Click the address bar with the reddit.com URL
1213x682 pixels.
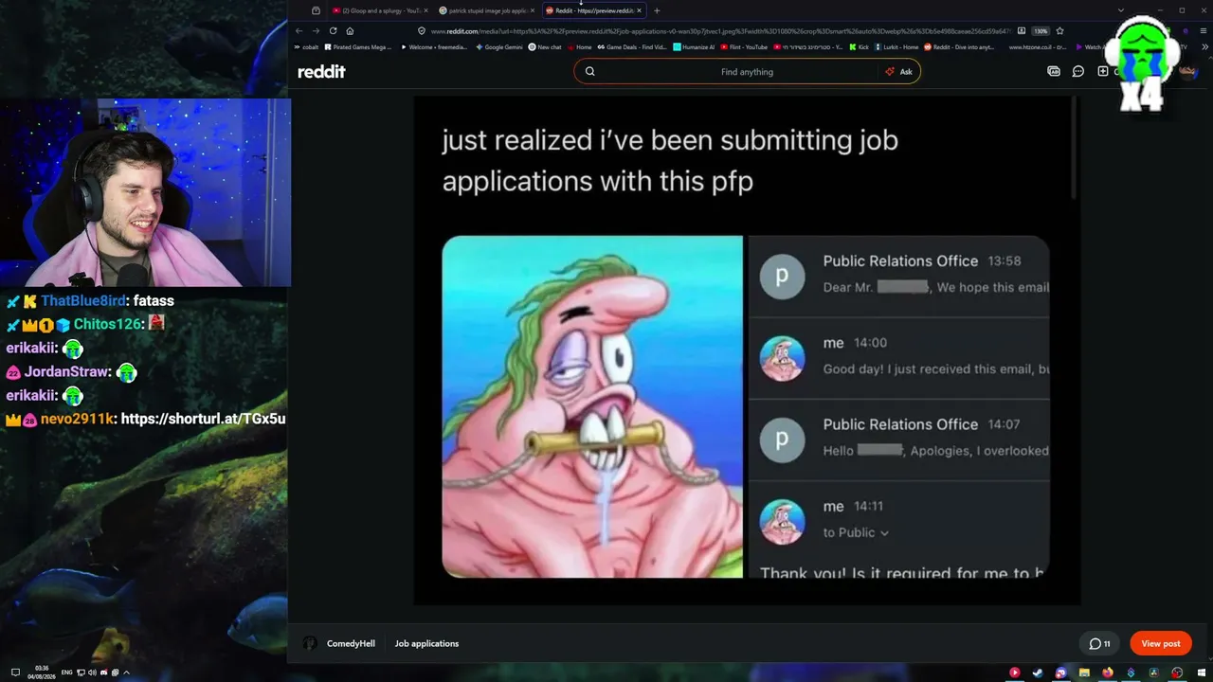click(720, 31)
